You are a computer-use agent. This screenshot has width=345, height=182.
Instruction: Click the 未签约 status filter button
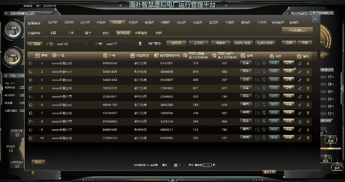(198, 43)
